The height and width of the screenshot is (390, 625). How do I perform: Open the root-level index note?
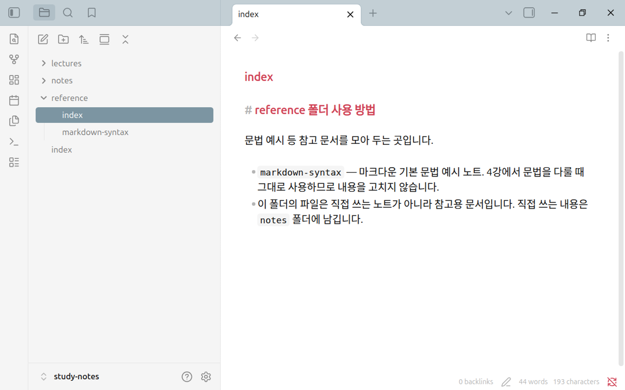pyautogui.click(x=124, y=149)
